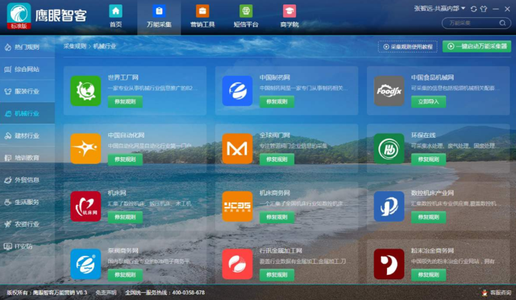
Task: Click 修复规则 for 数控机床产业网
Action: pos(428,217)
